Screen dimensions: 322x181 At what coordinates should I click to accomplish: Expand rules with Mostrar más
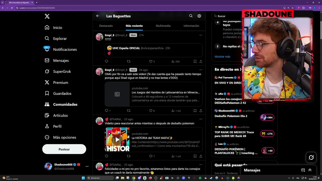(222, 57)
